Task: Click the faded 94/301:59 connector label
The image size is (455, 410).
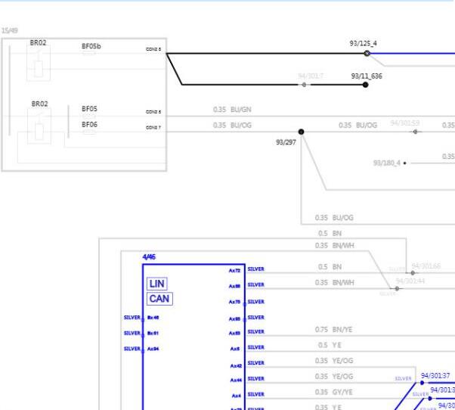Action: (x=405, y=123)
